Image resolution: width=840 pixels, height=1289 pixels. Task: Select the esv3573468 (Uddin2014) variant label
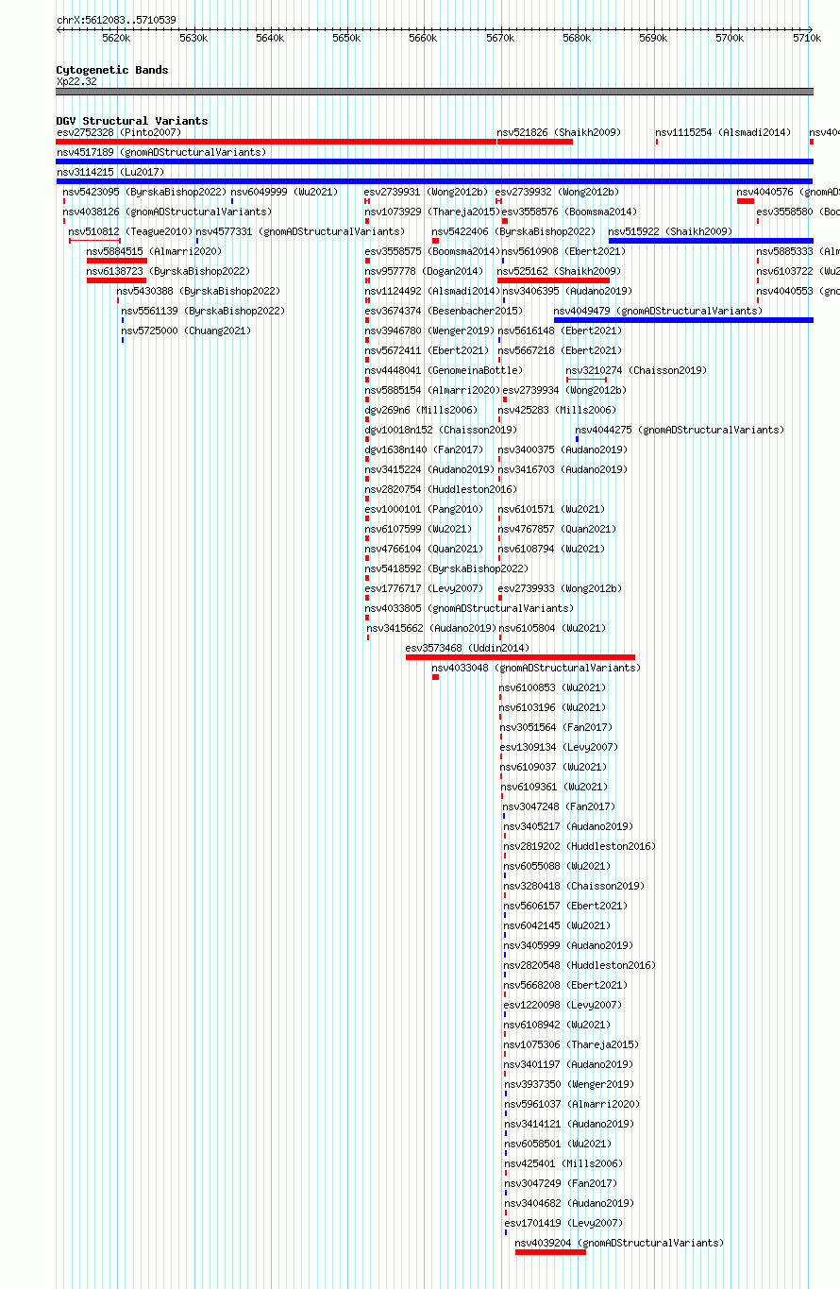pos(467,648)
